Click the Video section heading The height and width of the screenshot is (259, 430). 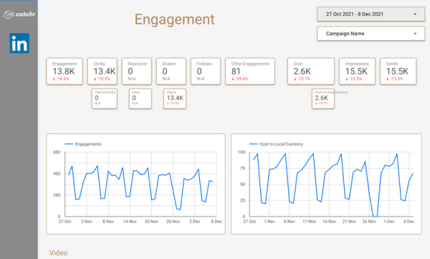59,253
